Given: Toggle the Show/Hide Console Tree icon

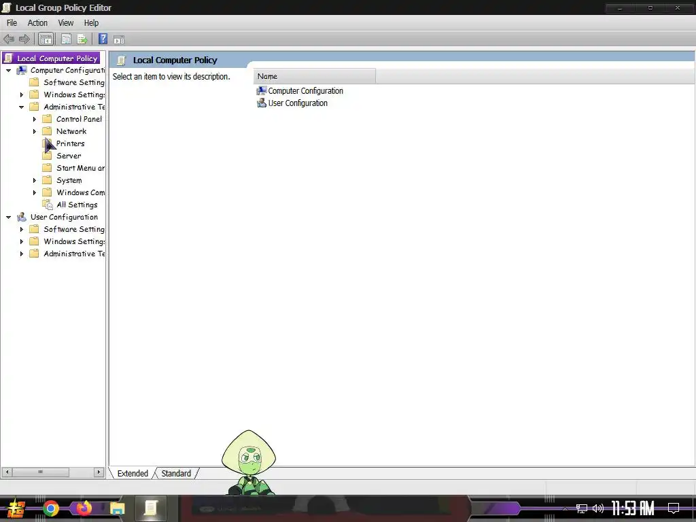Looking at the screenshot, I should pyautogui.click(x=46, y=39).
